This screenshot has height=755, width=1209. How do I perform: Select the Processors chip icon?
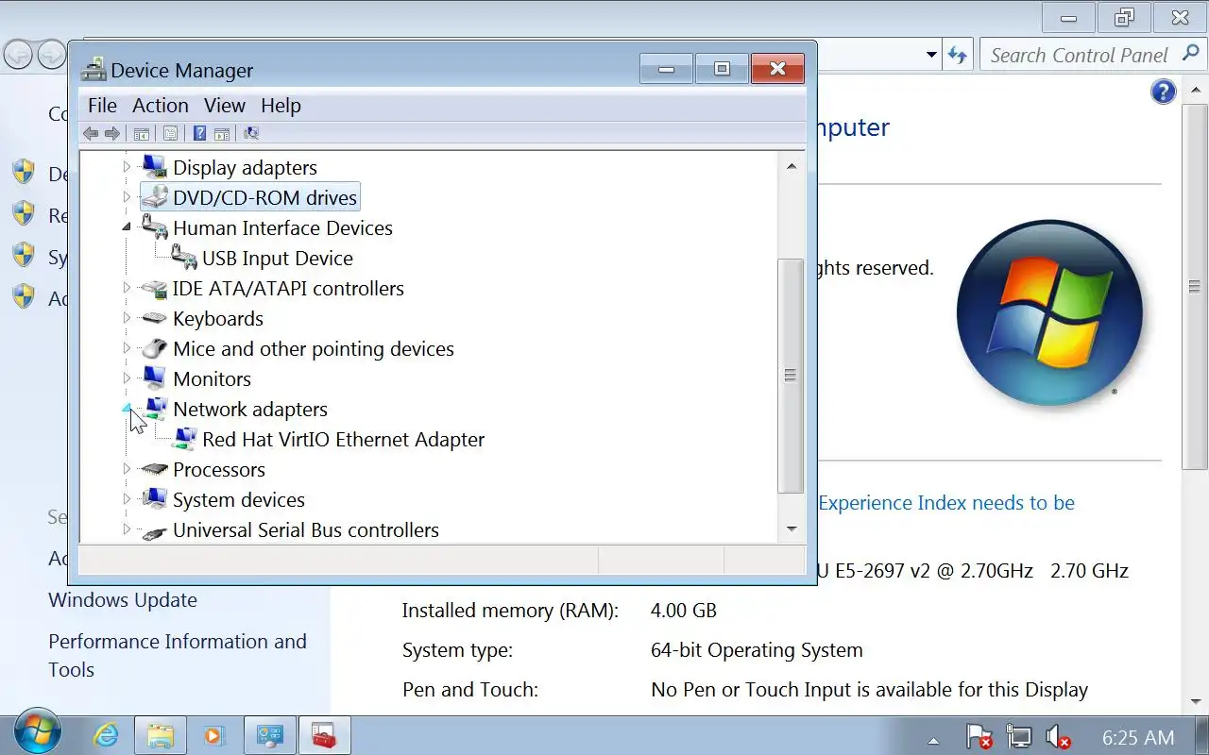(154, 469)
